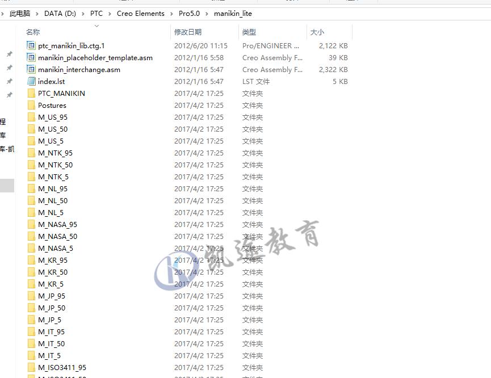Select the M_US_95 folder icon

coord(31,117)
